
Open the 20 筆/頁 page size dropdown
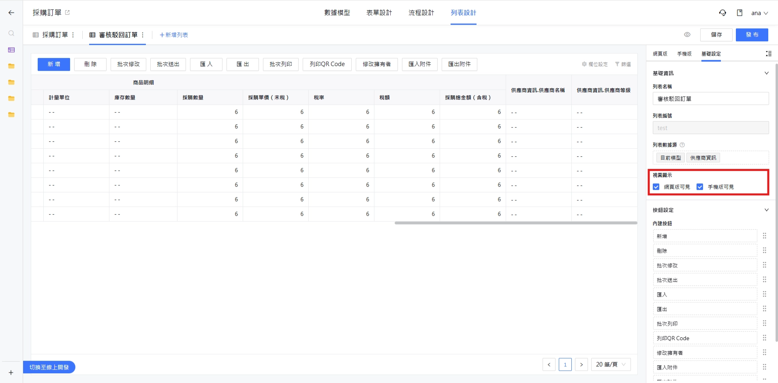(611, 364)
